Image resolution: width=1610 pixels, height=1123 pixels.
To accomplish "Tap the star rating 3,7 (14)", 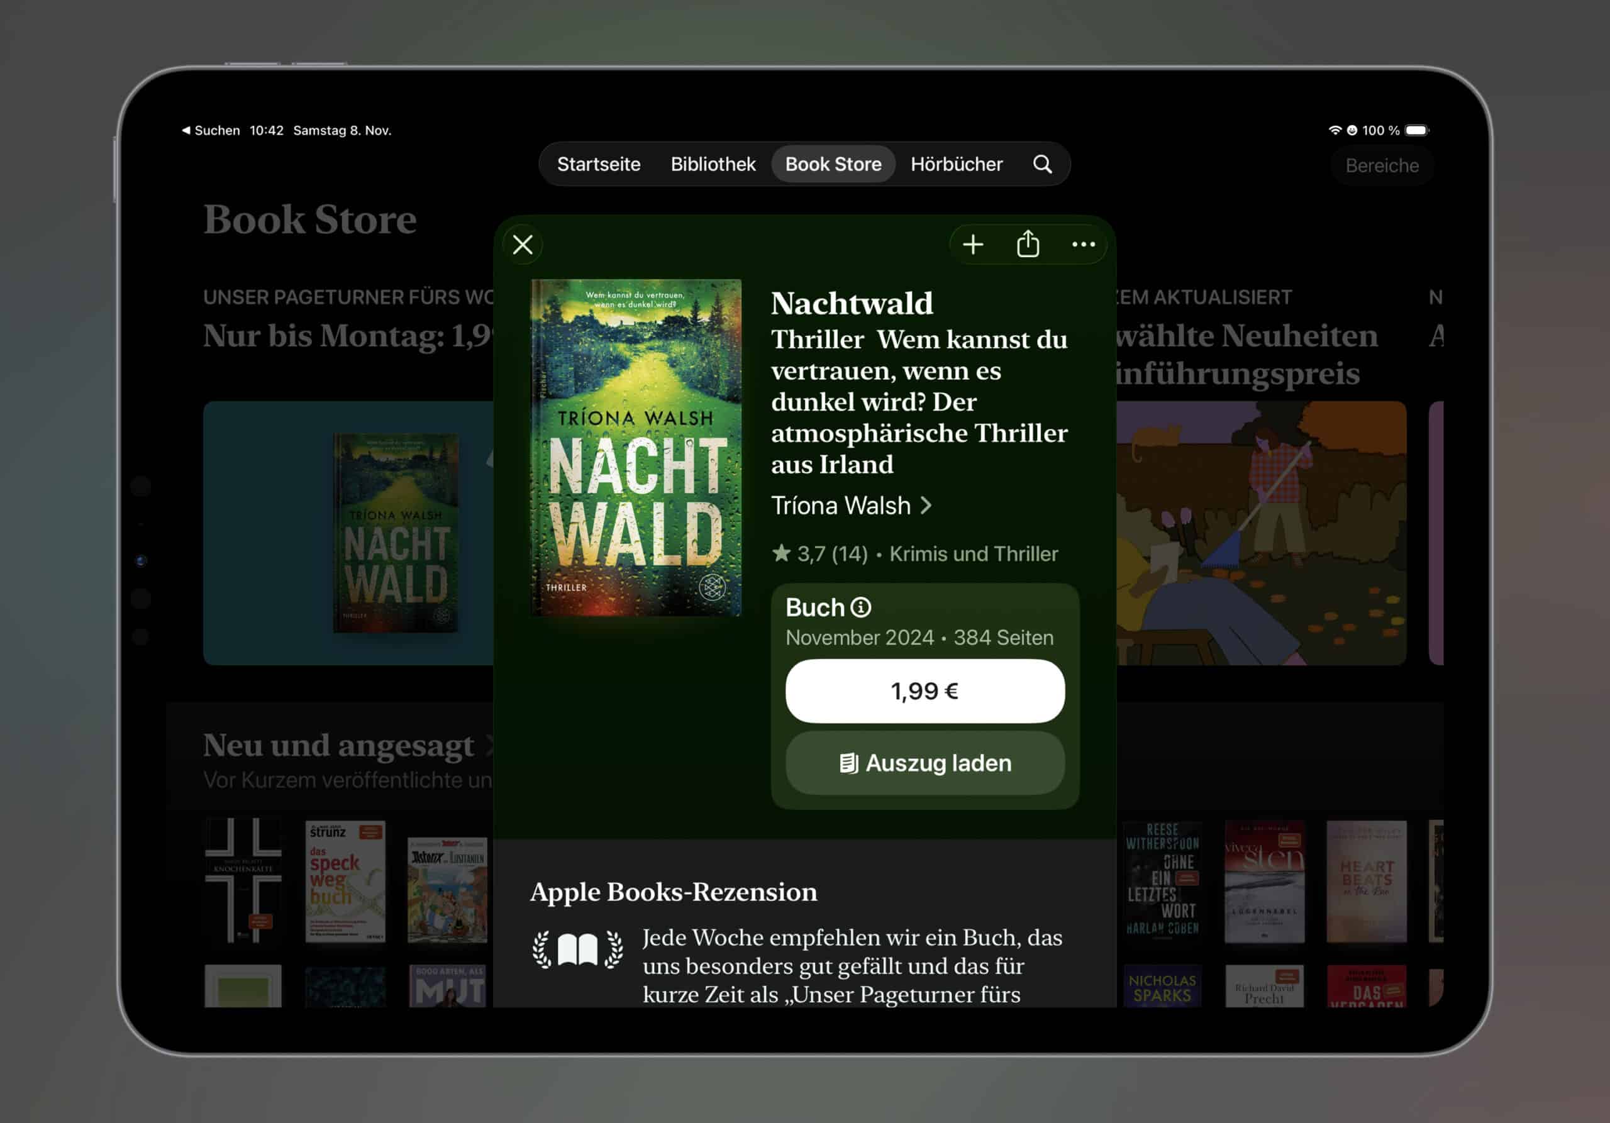I will (x=819, y=554).
